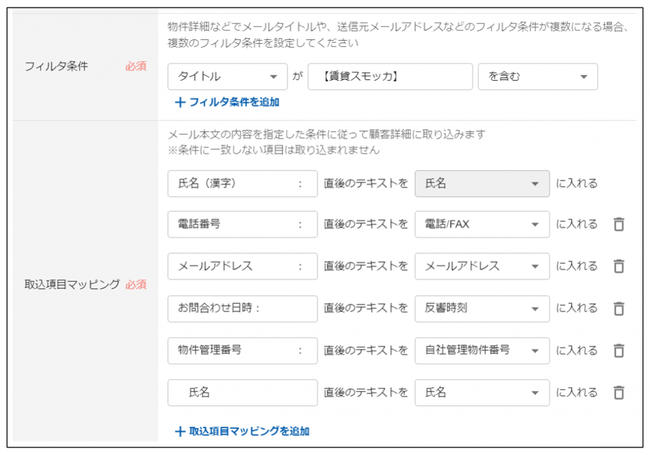650x455 pixels.
Task: Open the を含む condition dropdown
Action: (x=538, y=76)
